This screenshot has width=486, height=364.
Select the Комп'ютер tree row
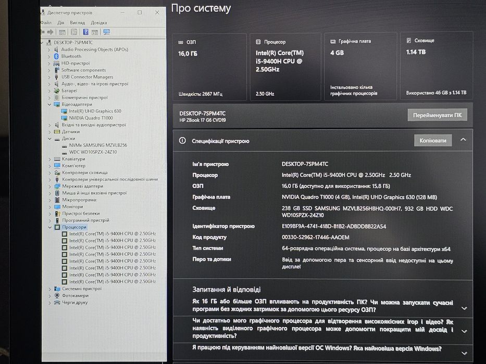[74, 165]
